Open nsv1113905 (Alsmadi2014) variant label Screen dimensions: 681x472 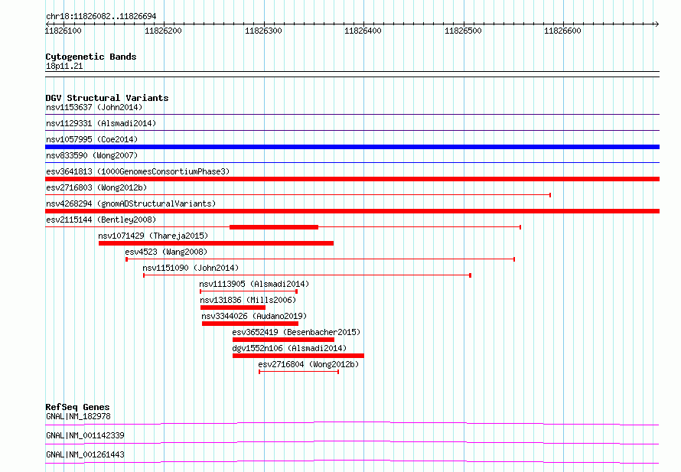pos(254,284)
